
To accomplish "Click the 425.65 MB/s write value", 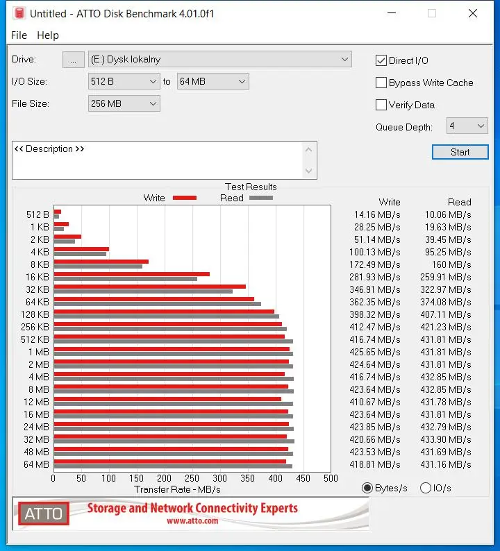I will point(375,352).
